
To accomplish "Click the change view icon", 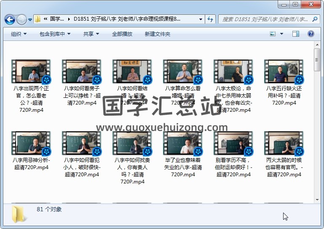I will 273,34.
